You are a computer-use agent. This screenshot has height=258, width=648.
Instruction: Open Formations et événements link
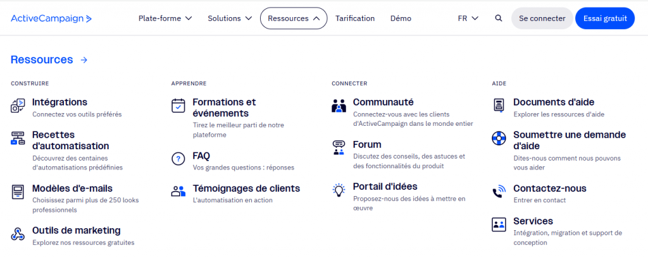(225, 107)
